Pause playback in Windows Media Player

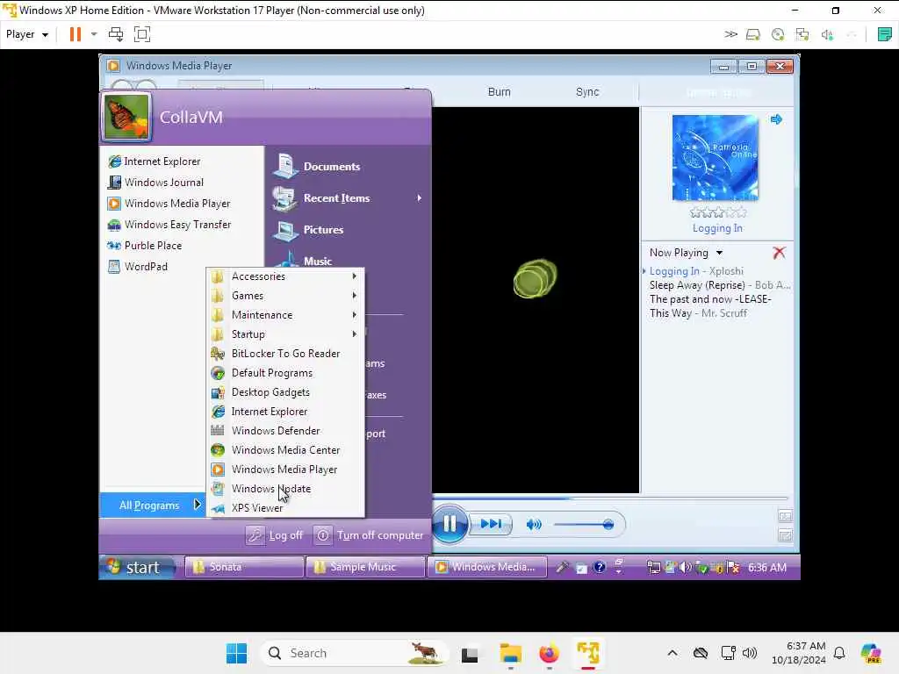[450, 523]
